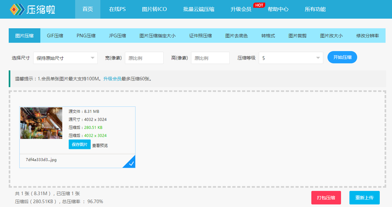Follow the 升级会员 link in tip
The height and width of the screenshot is (207, 392).
point(112,79)
